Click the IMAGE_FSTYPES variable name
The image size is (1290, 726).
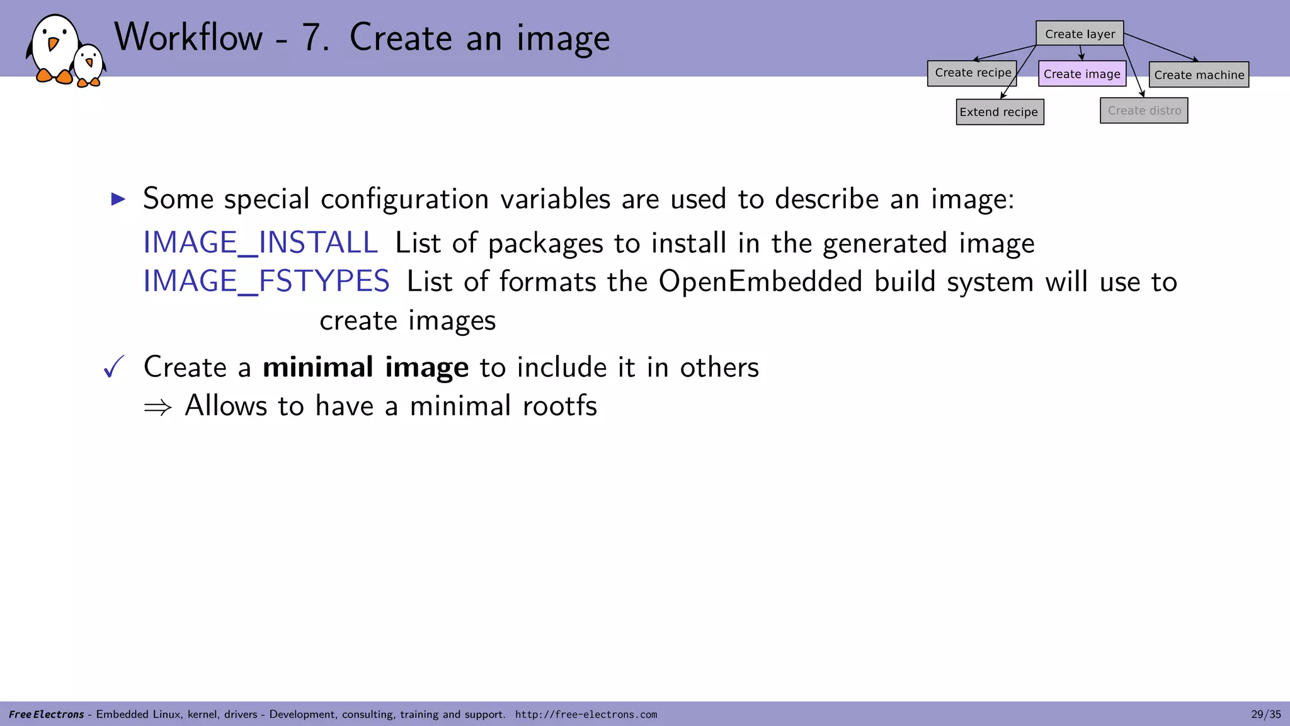266,281
